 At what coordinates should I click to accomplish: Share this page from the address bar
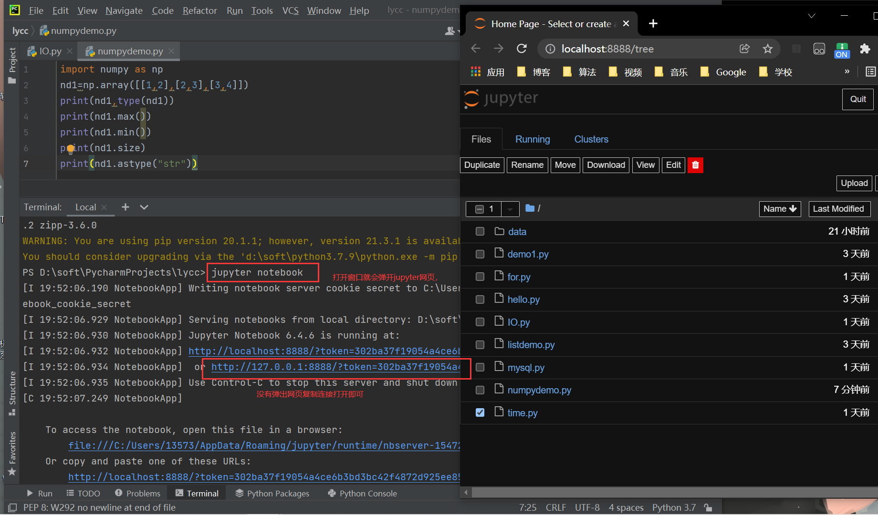tap(744, 49)
